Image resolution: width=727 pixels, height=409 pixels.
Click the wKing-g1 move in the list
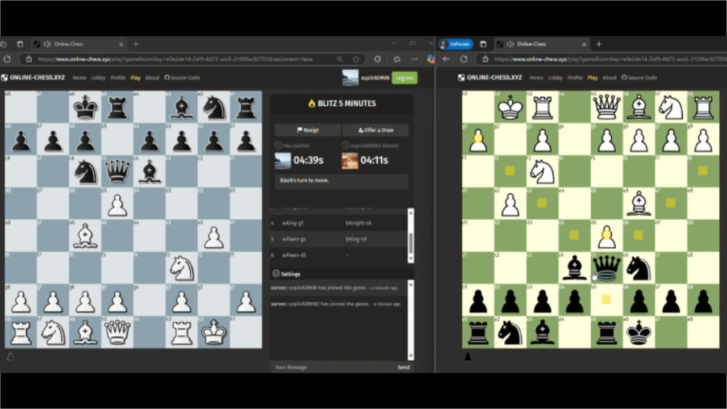[293, 223]
